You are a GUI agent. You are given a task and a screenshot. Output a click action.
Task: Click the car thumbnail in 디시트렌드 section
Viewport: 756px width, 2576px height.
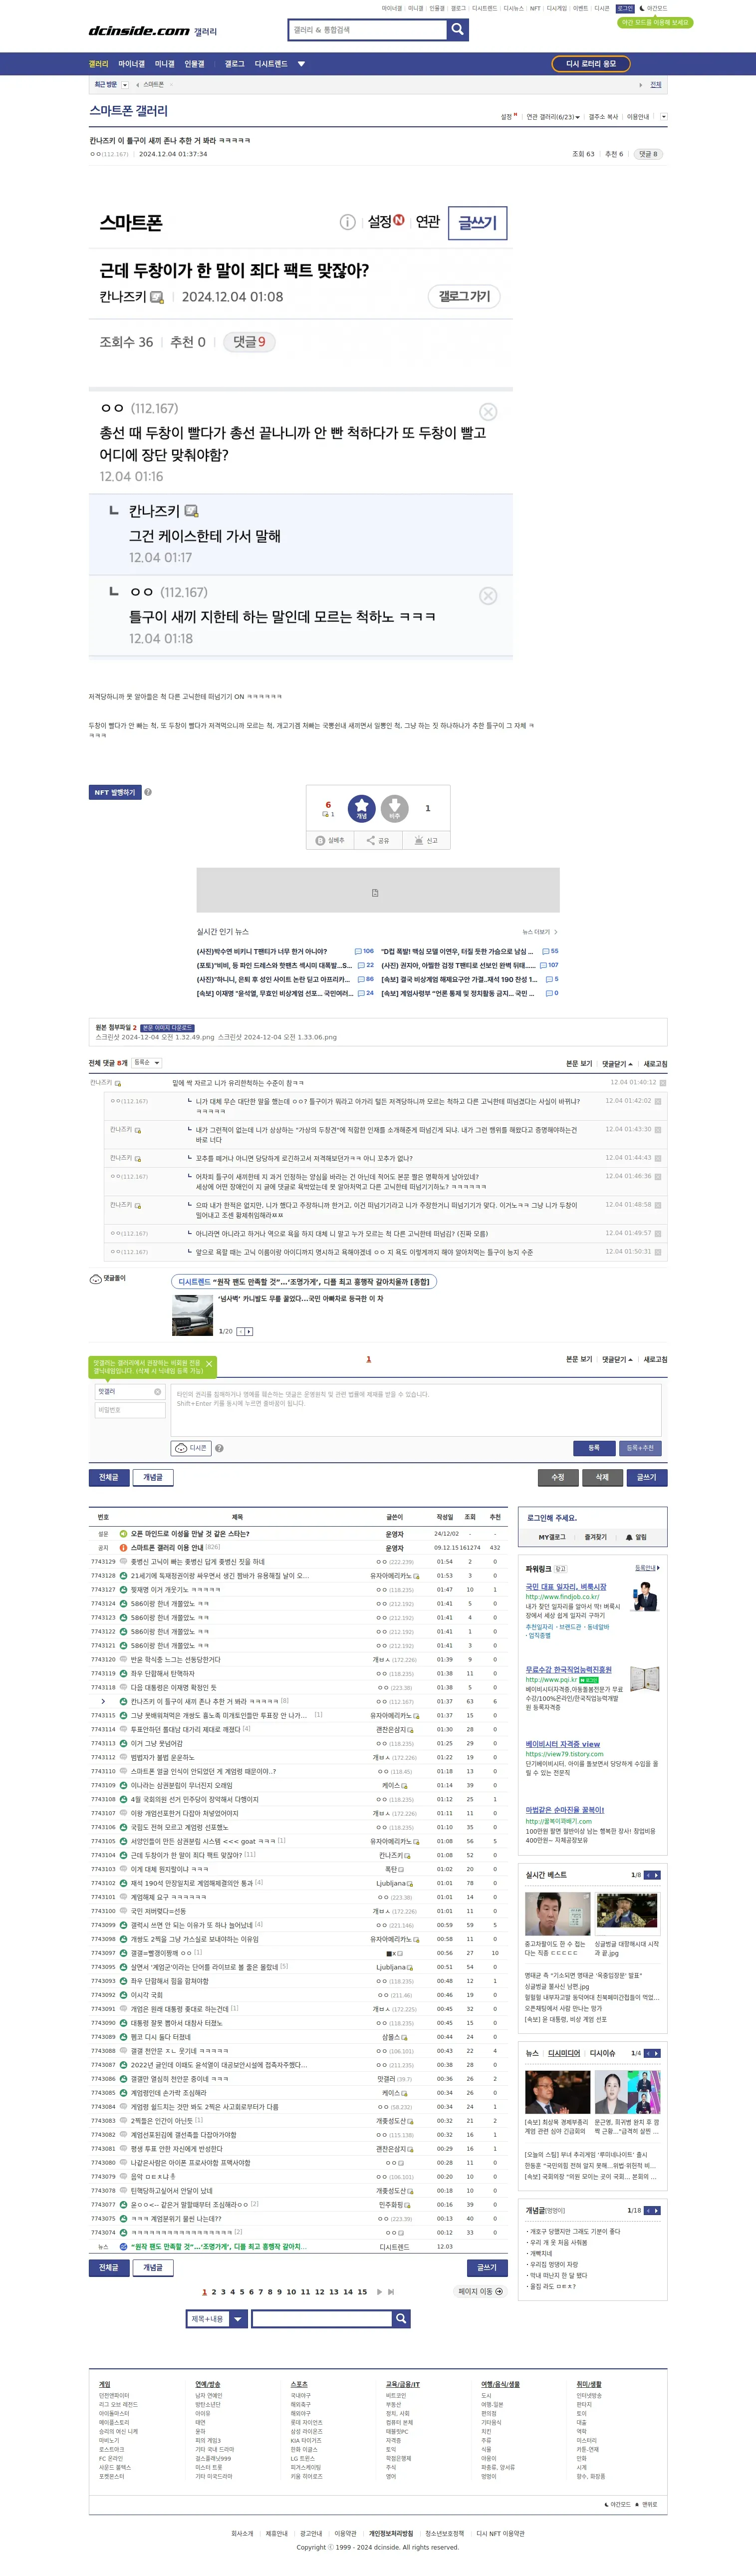point(193,1315)
